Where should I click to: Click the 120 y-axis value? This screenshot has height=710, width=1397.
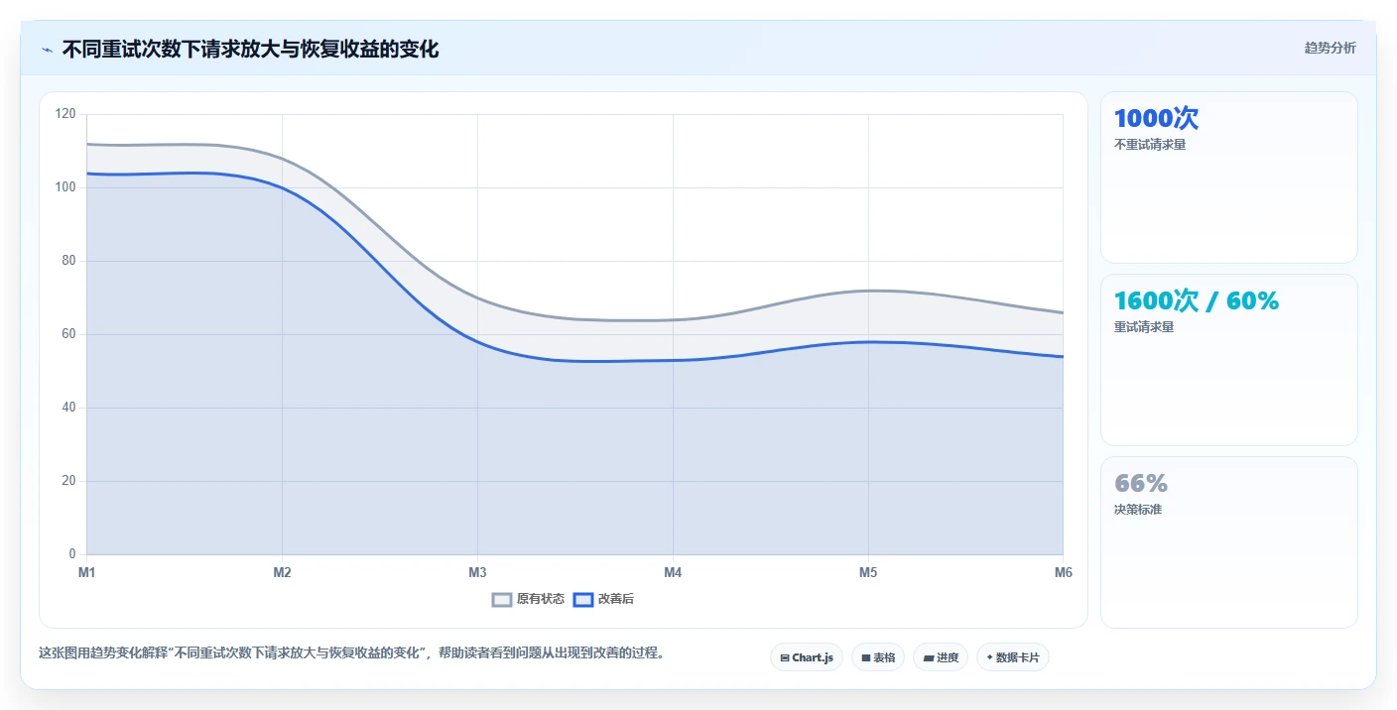coord(65,114)
